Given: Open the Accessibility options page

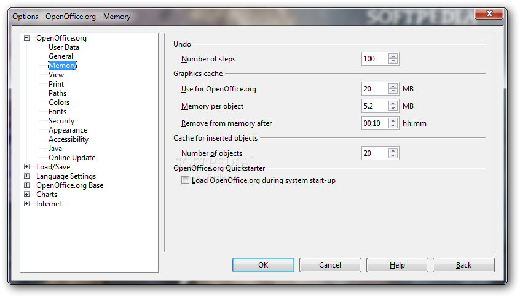Looking at the screenshot, I should [x=68, y=139].
